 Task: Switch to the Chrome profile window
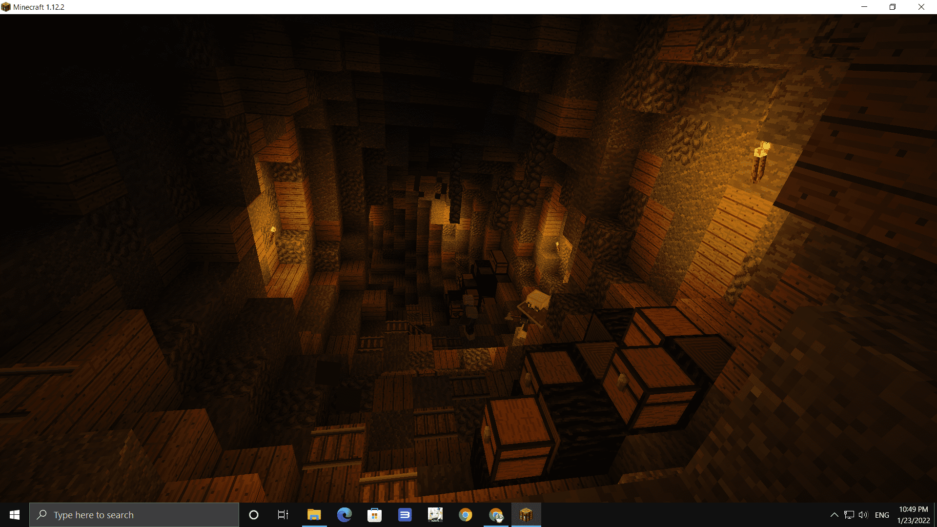(496, 515)
